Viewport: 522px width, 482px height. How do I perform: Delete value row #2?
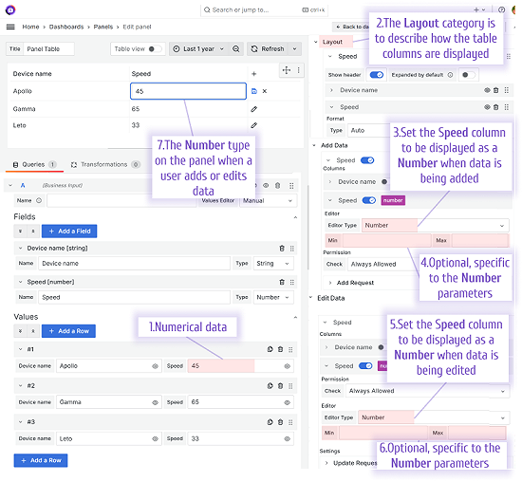point(280,386)
